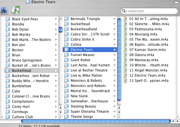180x127 pixels.
Task: Expand Cobra Strike II with its arrow
Action: pyautogui.click(x=115, y=39)
